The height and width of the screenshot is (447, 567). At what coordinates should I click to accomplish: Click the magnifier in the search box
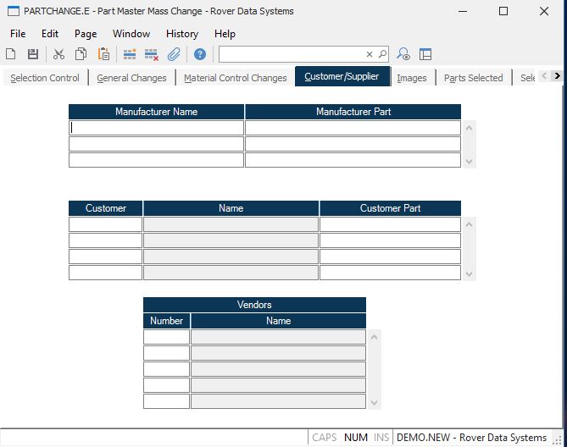tap(382, 54)
